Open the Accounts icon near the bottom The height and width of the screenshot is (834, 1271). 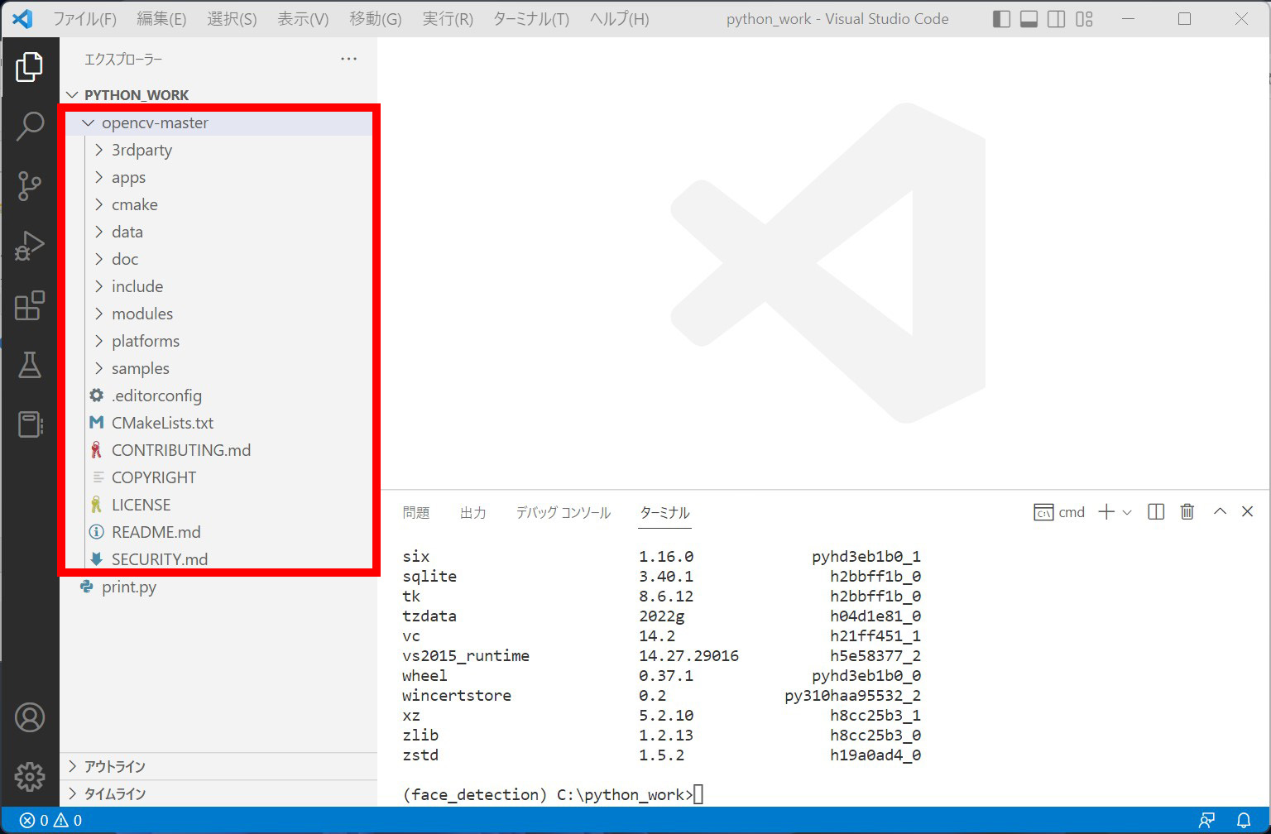[31, 717]
